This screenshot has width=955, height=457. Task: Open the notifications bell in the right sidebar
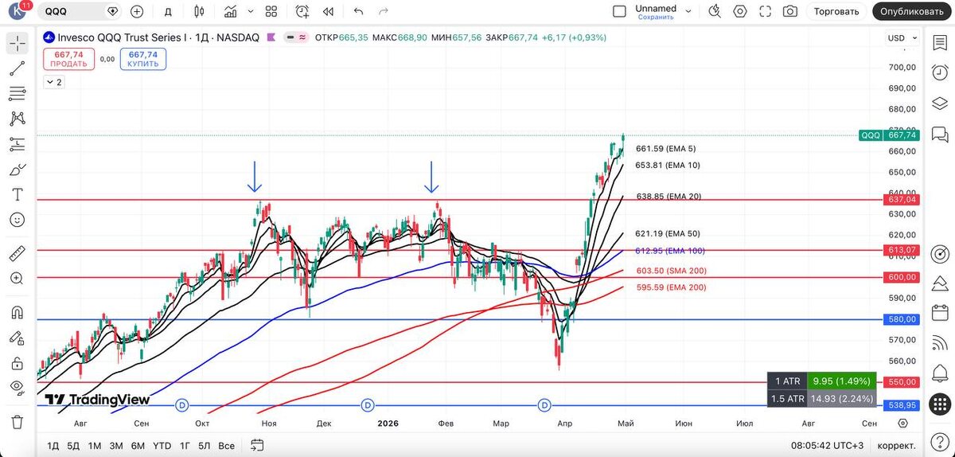[940, 374]
